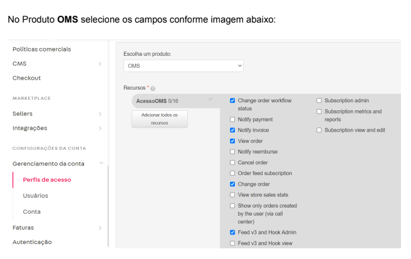Uncheck Change order workflow status

(233, 100)
